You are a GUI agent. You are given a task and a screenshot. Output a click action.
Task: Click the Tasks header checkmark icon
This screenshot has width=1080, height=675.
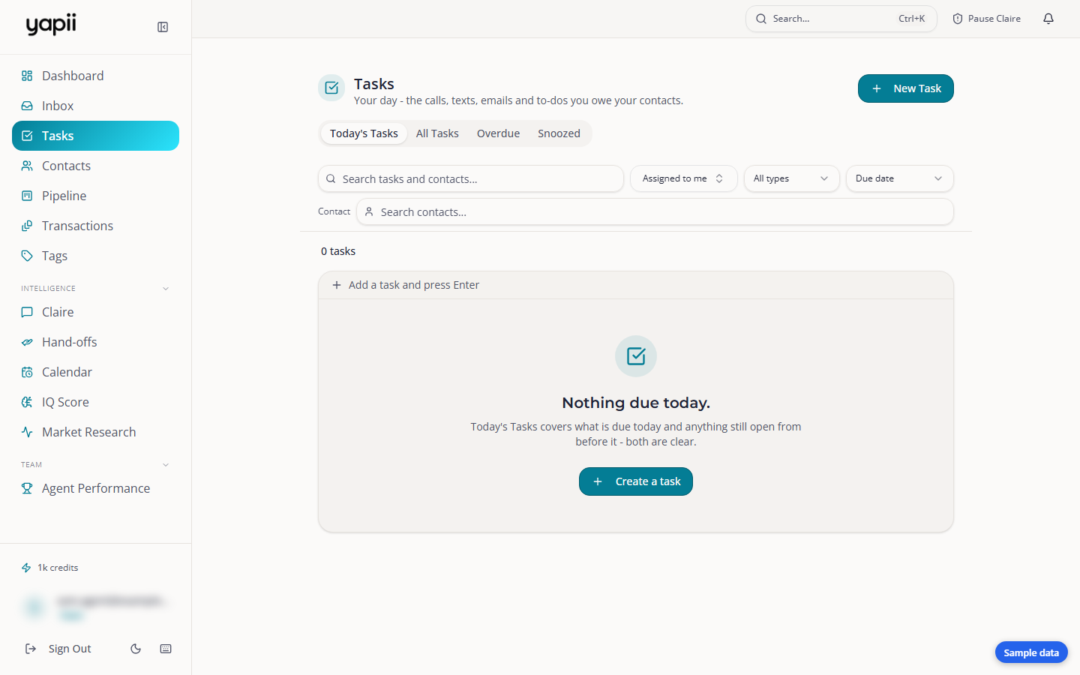tap(331, 88)
